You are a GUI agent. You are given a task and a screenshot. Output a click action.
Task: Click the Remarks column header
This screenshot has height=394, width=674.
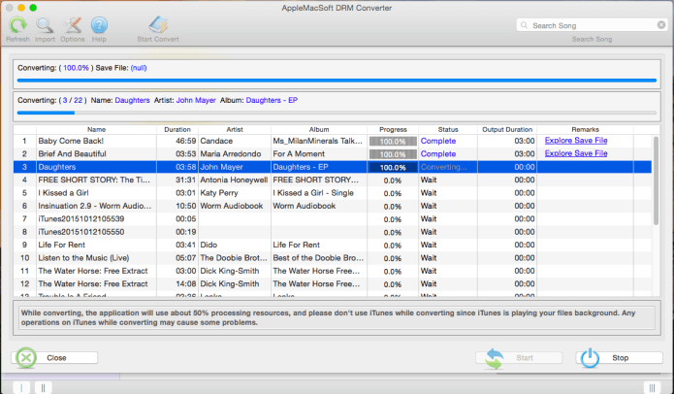(585, 129)
